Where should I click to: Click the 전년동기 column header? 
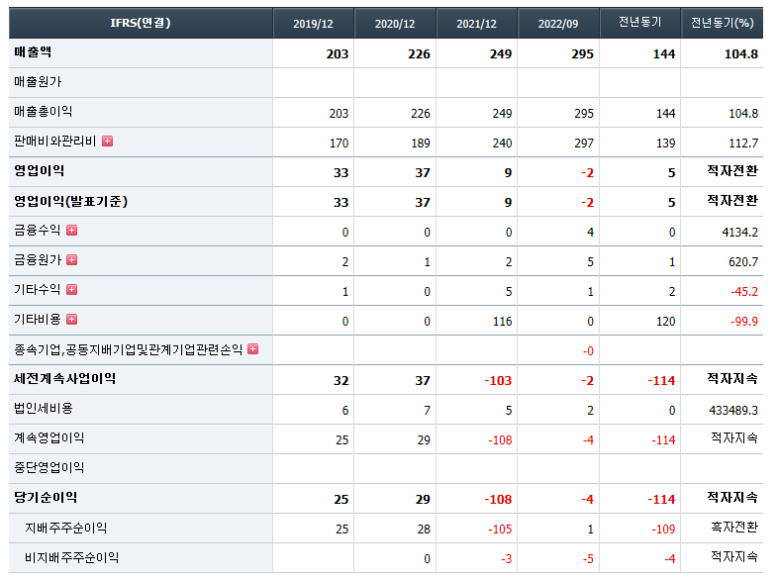tap(640, 23)
